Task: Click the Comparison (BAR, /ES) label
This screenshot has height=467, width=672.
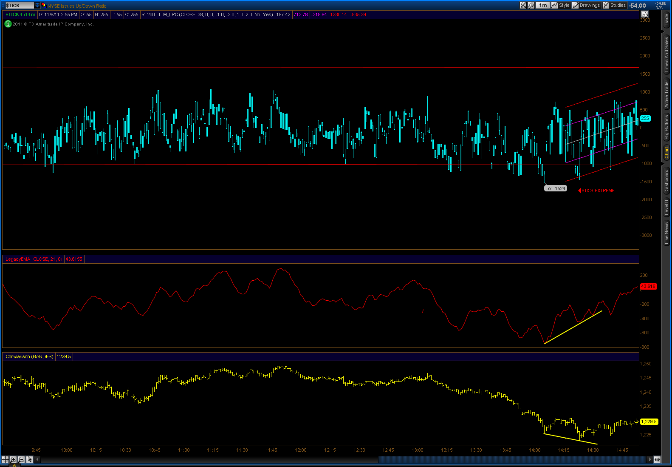Action: (x=29, y=356)
